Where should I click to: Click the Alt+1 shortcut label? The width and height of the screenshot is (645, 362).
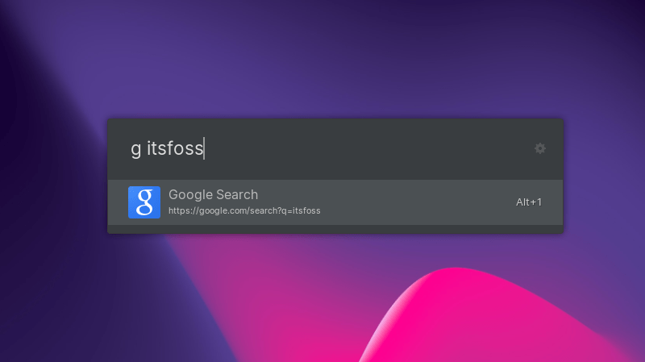coord(528,202)
